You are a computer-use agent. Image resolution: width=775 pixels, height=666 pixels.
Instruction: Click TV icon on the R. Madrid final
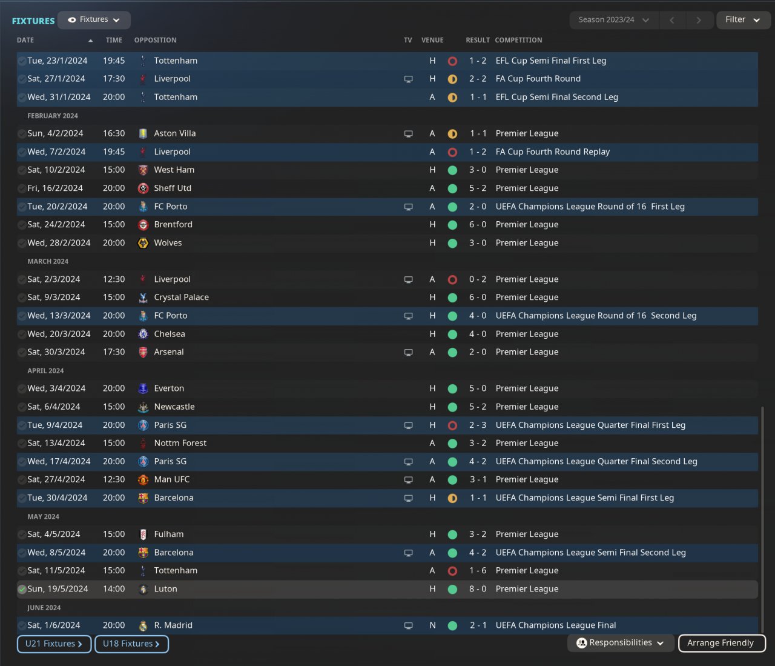click(409, 625)
